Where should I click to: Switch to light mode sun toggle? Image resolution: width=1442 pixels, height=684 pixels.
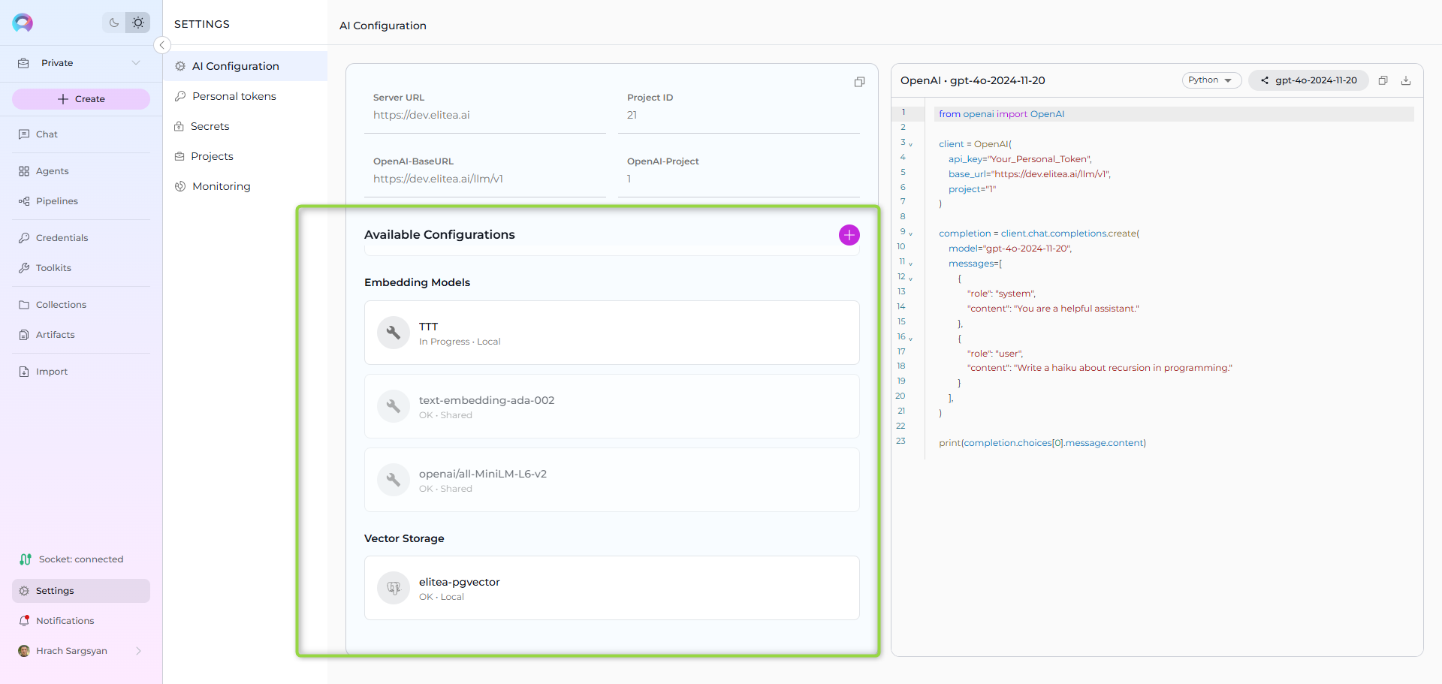pos(138,23)
